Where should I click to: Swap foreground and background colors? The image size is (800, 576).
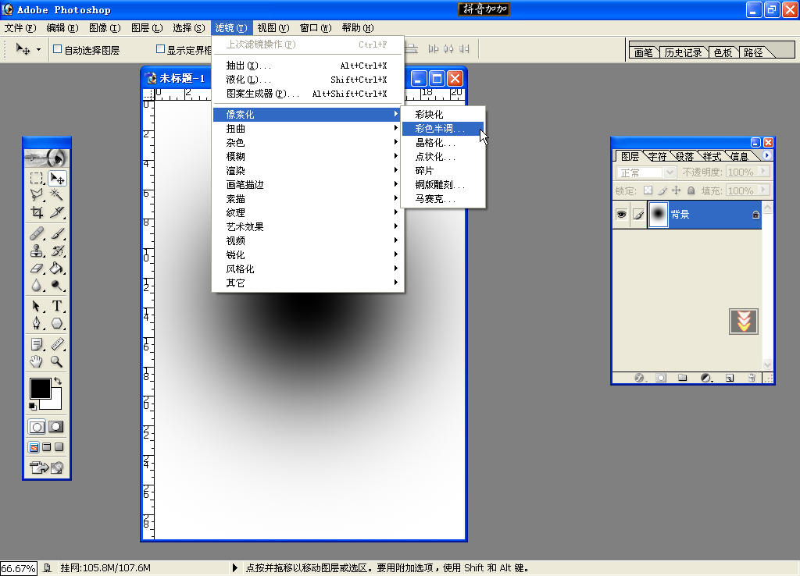point(58,381)
